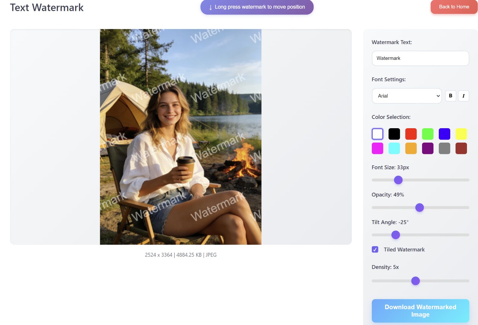Screen dimensions: 478x325
Task: Select the red color swatch
Action: (x=411, y=134)
